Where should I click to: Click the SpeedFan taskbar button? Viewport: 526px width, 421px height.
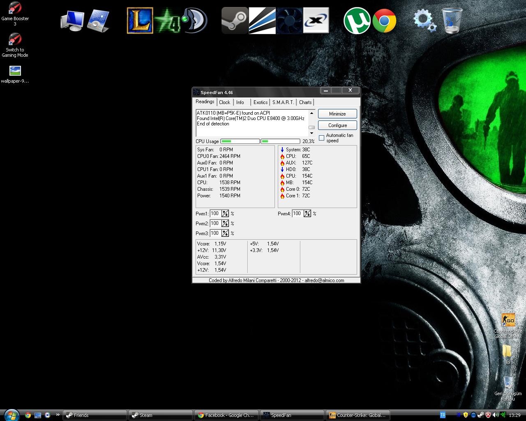coord(292,415)
